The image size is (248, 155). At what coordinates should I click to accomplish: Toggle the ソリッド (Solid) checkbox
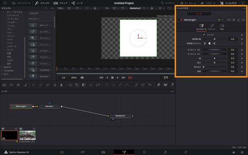[x=204, y=34]
